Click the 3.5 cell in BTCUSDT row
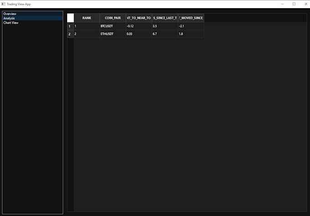Image resolution: width=310 pixels, height=216 pixels. pos(165,26)
